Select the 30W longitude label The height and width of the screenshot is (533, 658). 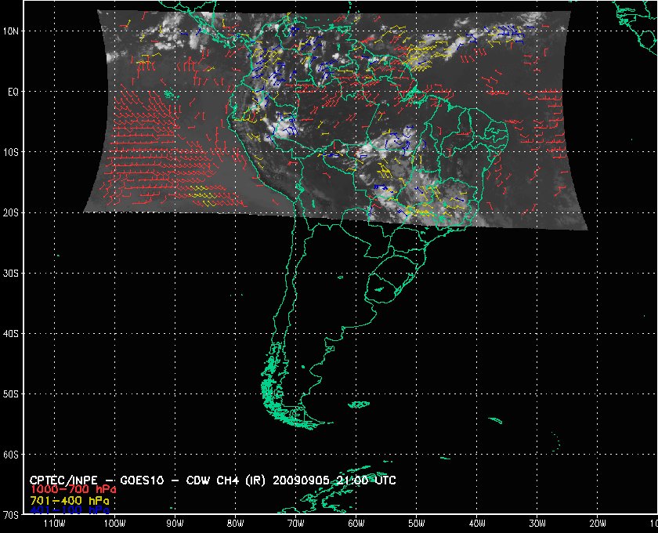(537, 524)
